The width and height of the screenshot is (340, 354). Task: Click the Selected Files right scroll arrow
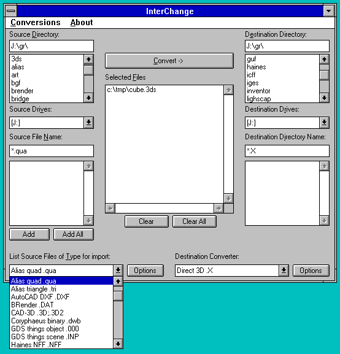(x=218, y=208)
